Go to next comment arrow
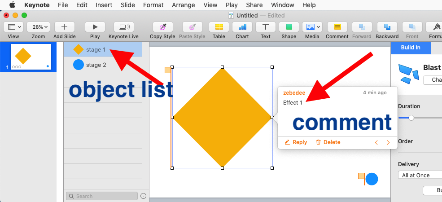Screen dimensions: 442x202 (388, 142)
